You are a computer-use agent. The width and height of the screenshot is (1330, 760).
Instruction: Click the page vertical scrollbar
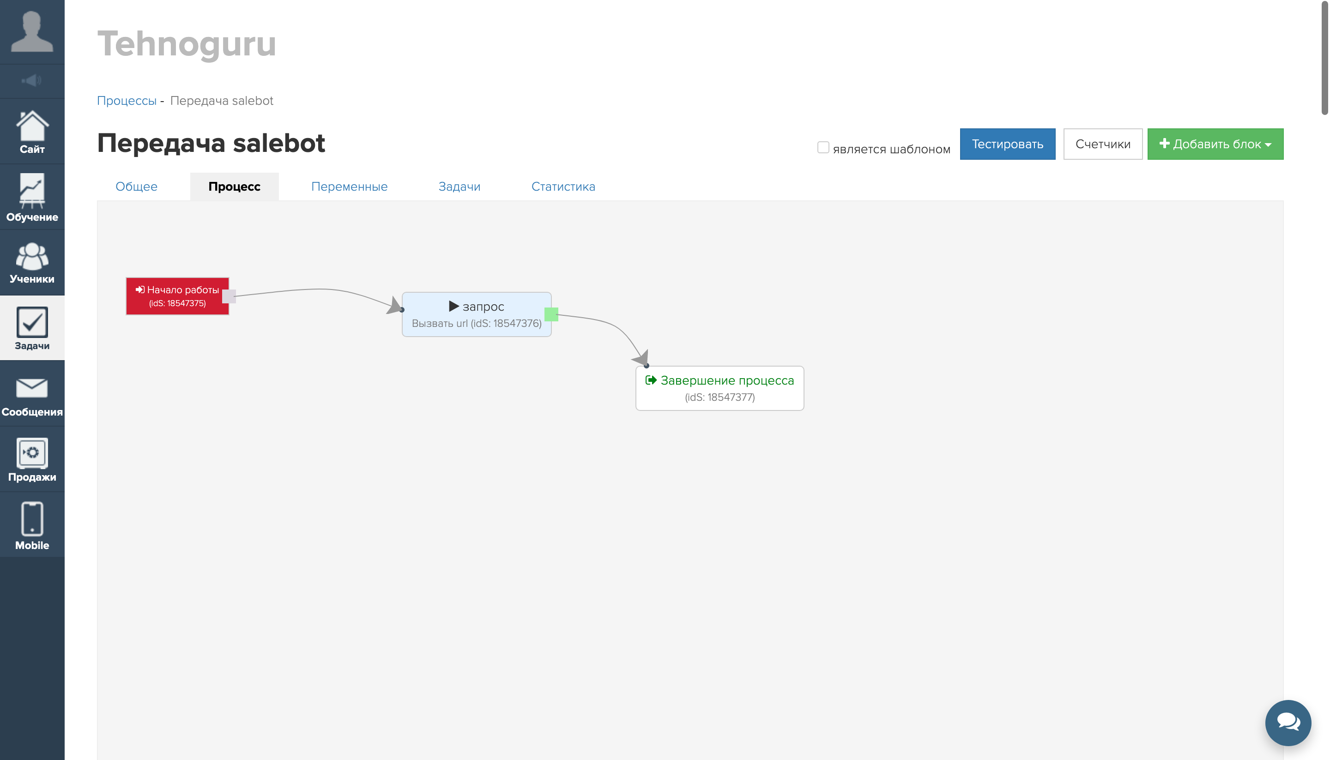1324,57
